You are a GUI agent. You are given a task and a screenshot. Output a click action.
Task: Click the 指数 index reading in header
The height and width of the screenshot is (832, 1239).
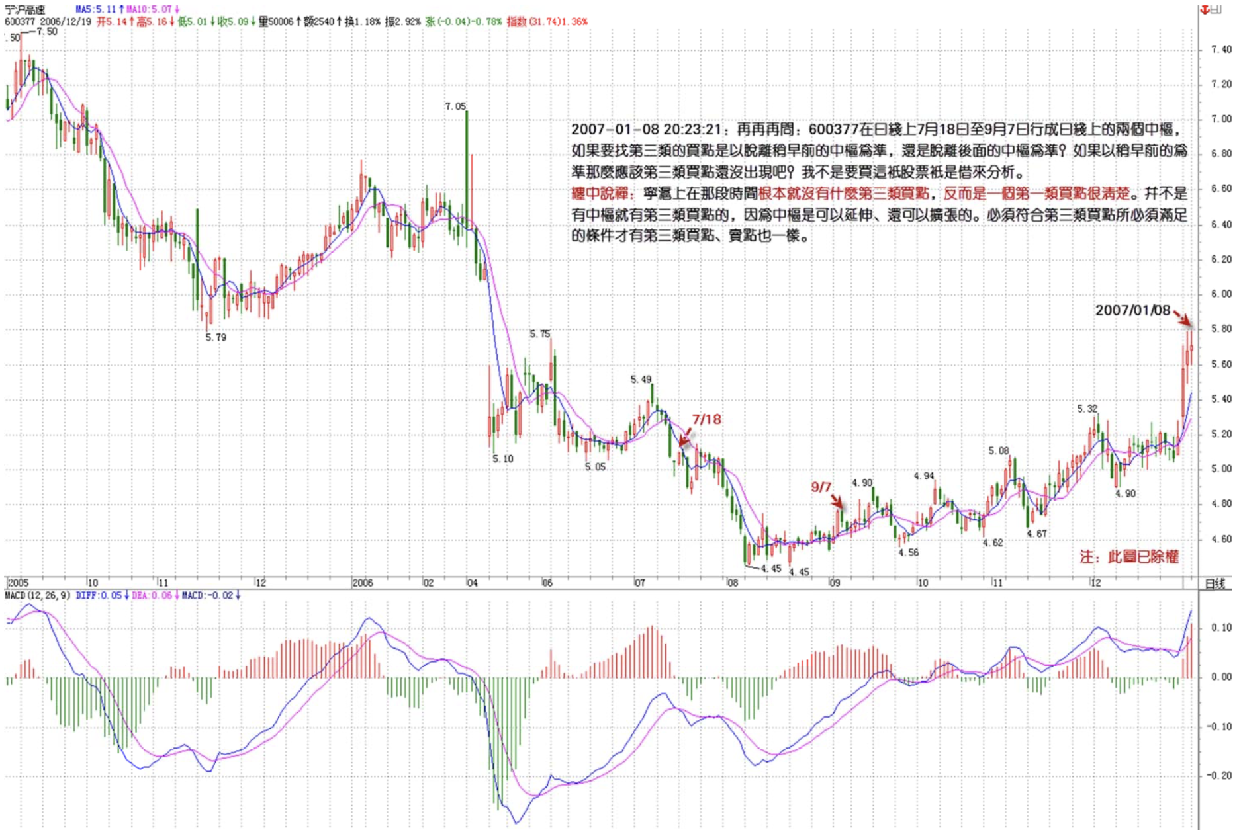(x=547, y=22)
